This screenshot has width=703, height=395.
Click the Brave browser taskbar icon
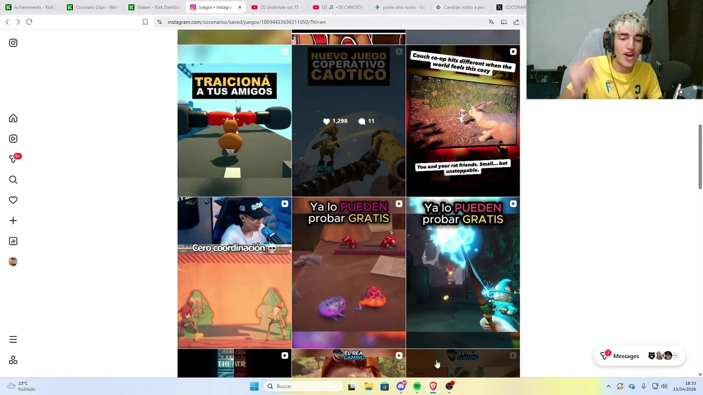point(433,386)
